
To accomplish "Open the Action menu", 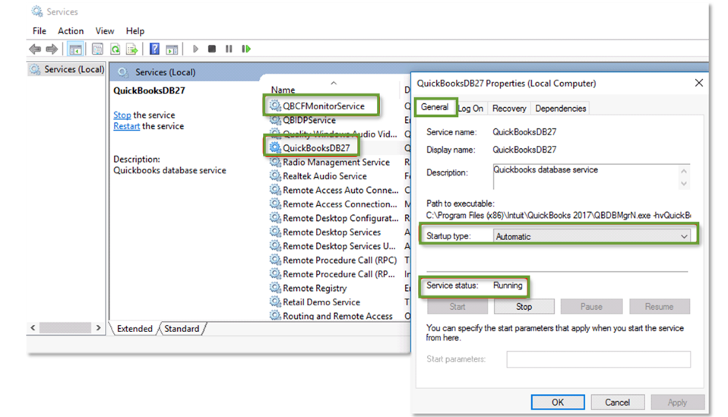I will click(x=71, y=31).
